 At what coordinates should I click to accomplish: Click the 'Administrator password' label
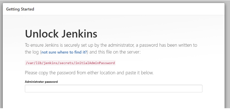click(41, 82)
